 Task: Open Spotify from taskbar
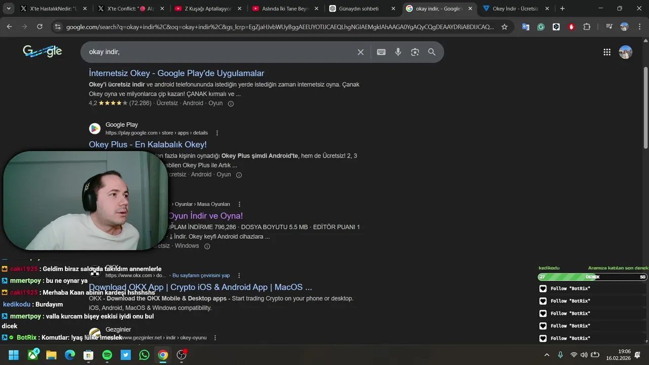click(107, 355)
